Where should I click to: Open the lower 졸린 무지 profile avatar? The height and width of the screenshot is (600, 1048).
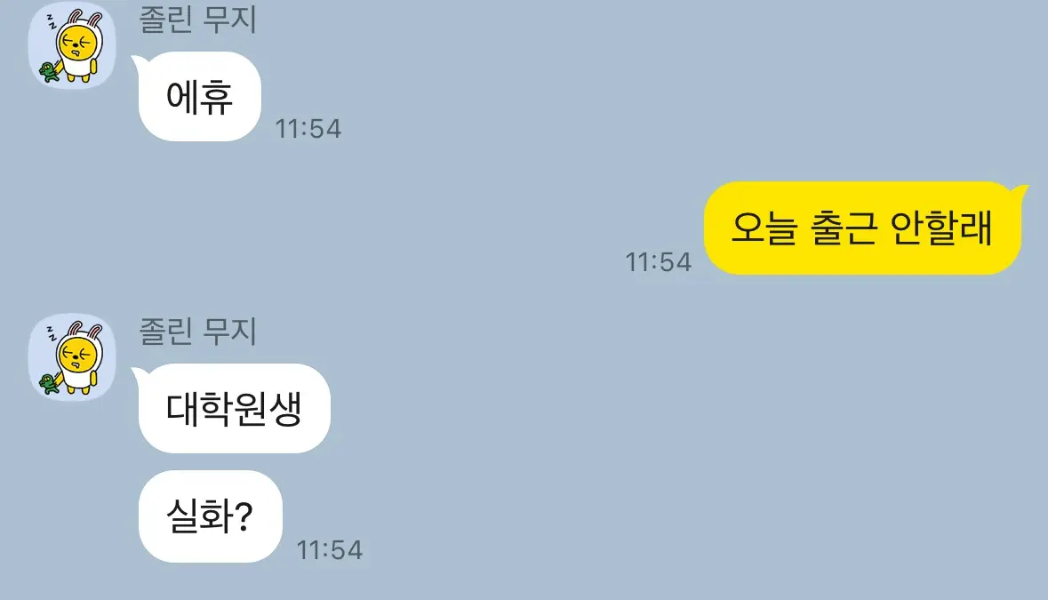(x=72, y=356)
